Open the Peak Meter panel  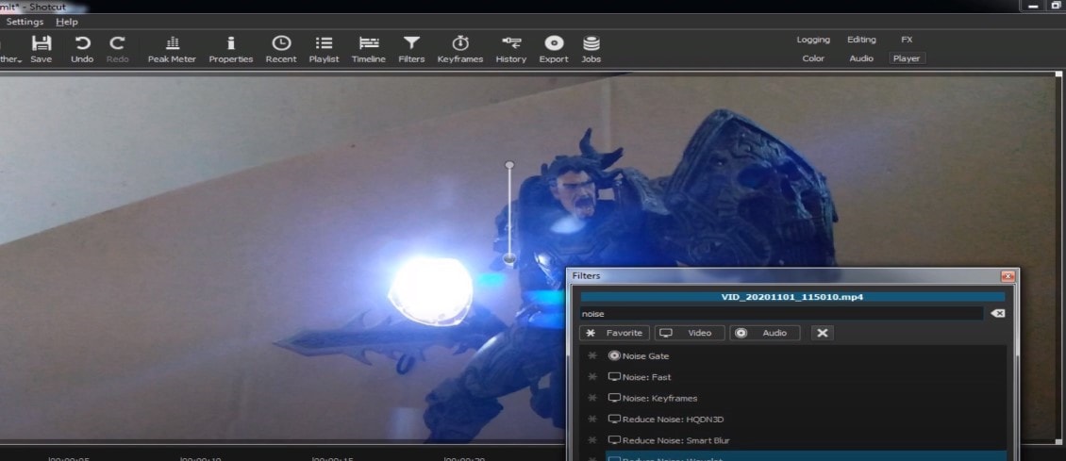pyautogui.click(x=172, y=50)
